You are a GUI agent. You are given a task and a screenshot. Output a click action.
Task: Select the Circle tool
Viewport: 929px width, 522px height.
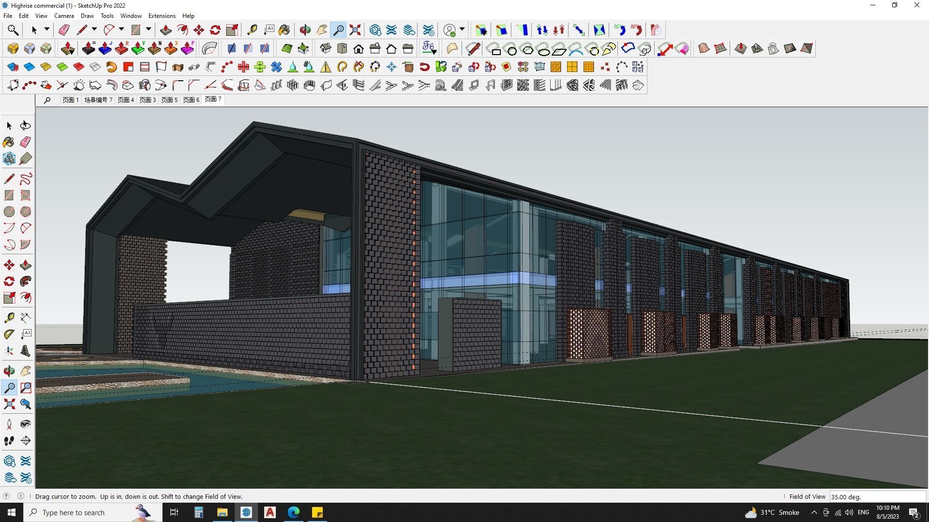9,212
